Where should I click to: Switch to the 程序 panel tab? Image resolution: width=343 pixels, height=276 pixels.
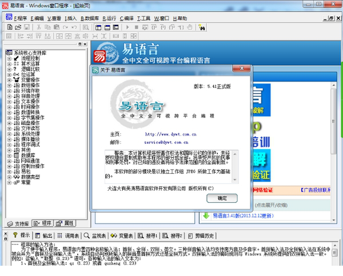click(x=43, y=223)
